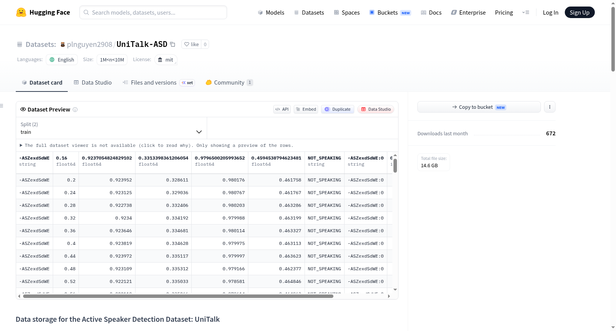Screen dimensions: 616x331
Task: Click the Sign Up button
Action: click(x=579, y=12)
